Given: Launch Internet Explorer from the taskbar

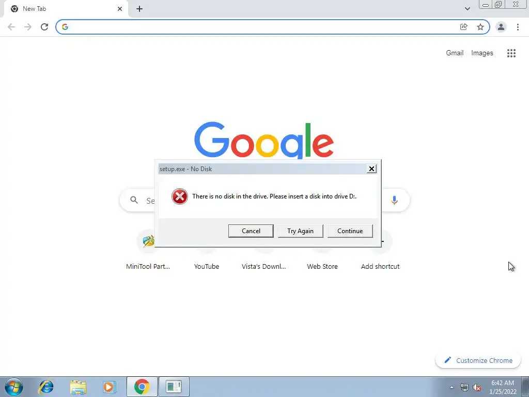Looking at the screenshot, I should tap(46, 387).
